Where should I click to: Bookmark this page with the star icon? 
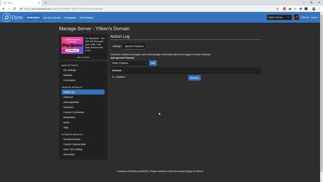pos(277,9)
